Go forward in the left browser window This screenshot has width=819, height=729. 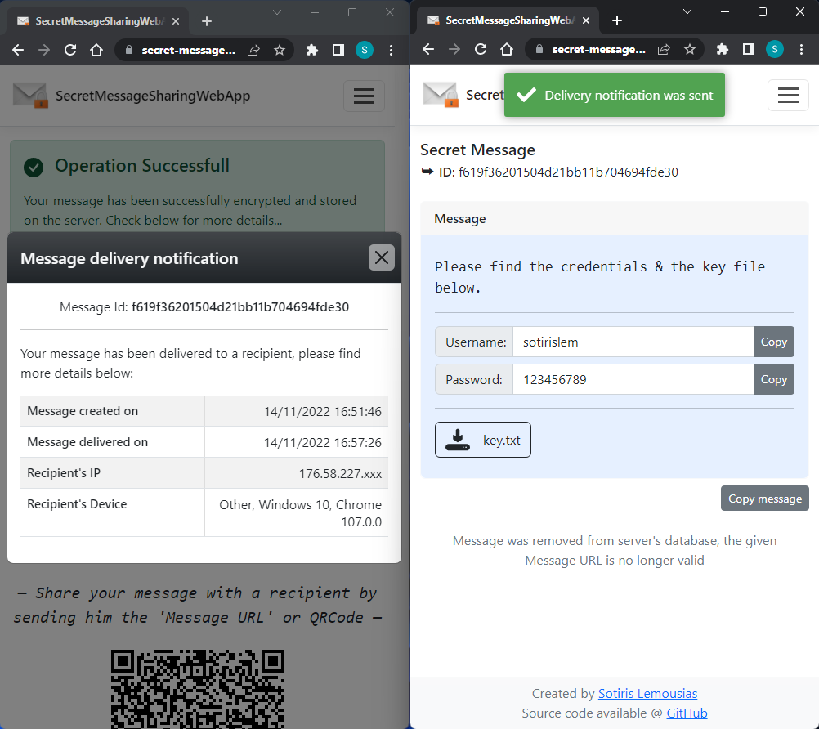pos(44,50)
